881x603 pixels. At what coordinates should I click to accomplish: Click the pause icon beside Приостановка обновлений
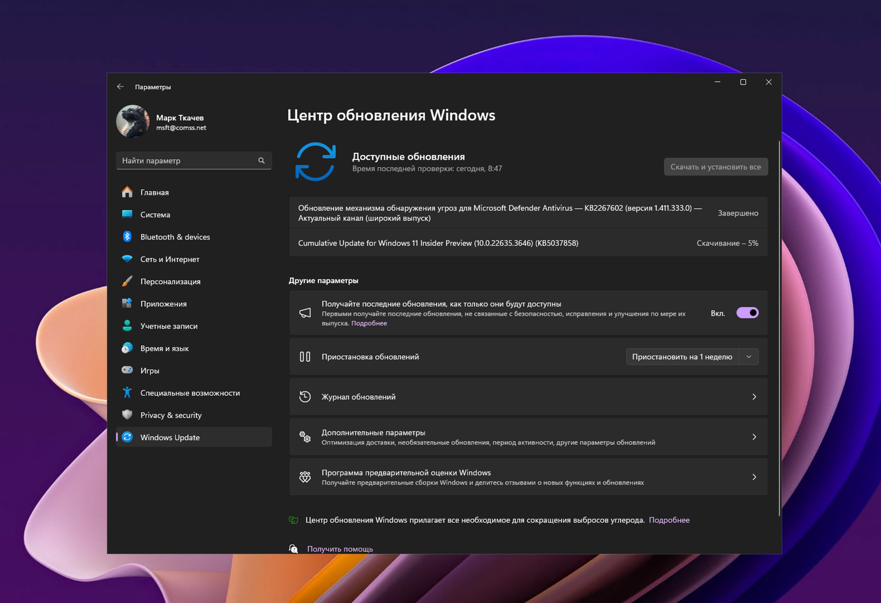tap(305, 356)
